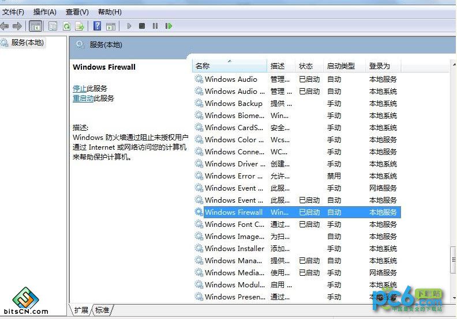Click the scrollbar down arrow
457x319 pixels.
click(x=454, y=298)
